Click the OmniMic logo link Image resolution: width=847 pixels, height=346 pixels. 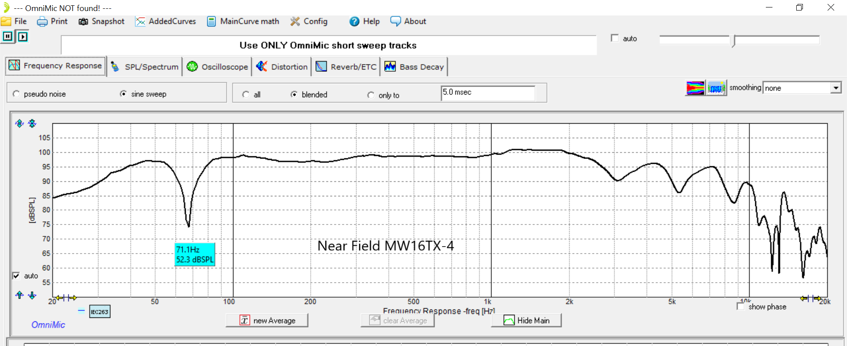[x=48, y=325]
